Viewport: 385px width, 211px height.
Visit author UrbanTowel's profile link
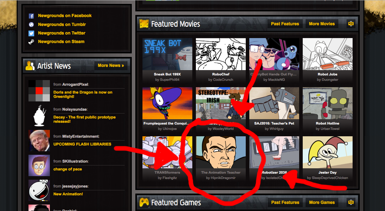(x=330, y=129)
